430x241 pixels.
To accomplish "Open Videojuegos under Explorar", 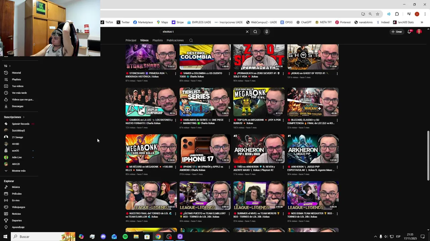I will coord(18,207).
